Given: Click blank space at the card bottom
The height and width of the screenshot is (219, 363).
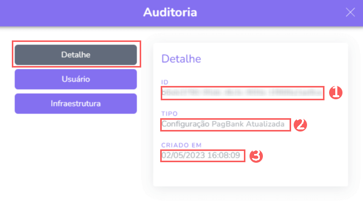Looking at the screenshot, I should [251, 176].
